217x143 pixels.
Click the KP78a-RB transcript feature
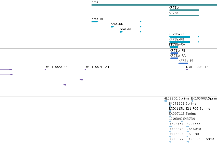point(184,42)
